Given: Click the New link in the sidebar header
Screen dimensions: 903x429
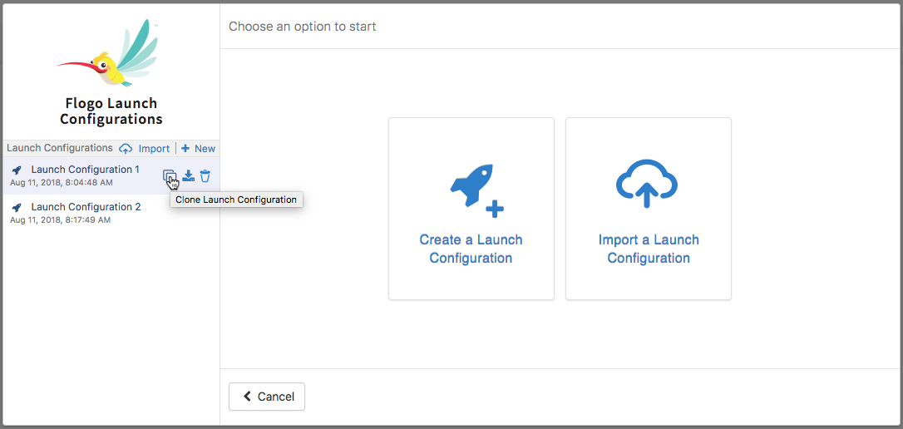Looking at the screenshot, I should 205,149.
